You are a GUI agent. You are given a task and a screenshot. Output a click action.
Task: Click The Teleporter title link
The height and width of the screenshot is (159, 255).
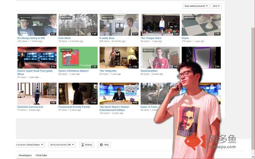[108, 71]
